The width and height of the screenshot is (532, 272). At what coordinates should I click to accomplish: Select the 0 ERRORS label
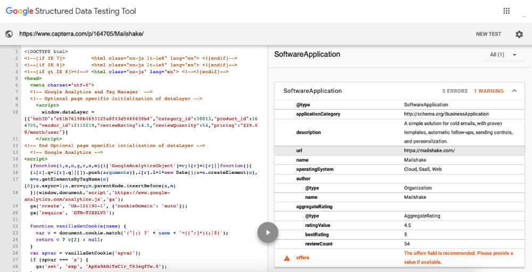[x=455, y=91]
